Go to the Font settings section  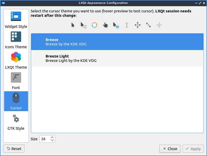(x=16, y=81)
